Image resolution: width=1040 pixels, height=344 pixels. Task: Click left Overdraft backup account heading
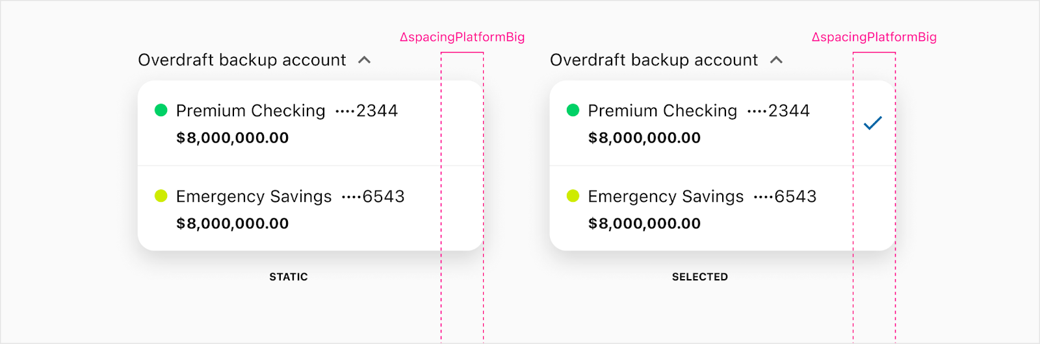pos(242,60)
